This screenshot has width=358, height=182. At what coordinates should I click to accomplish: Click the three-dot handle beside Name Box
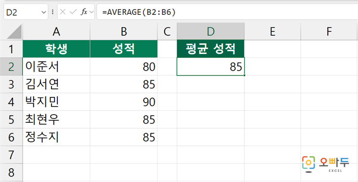coord(53,12)
